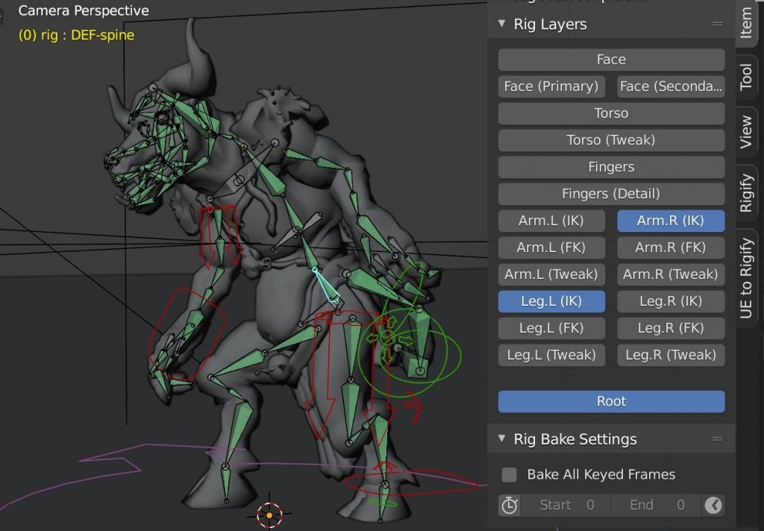This screenshot has width=764, height=531.
Task: Click the End frame field
Action: (656, 505)
